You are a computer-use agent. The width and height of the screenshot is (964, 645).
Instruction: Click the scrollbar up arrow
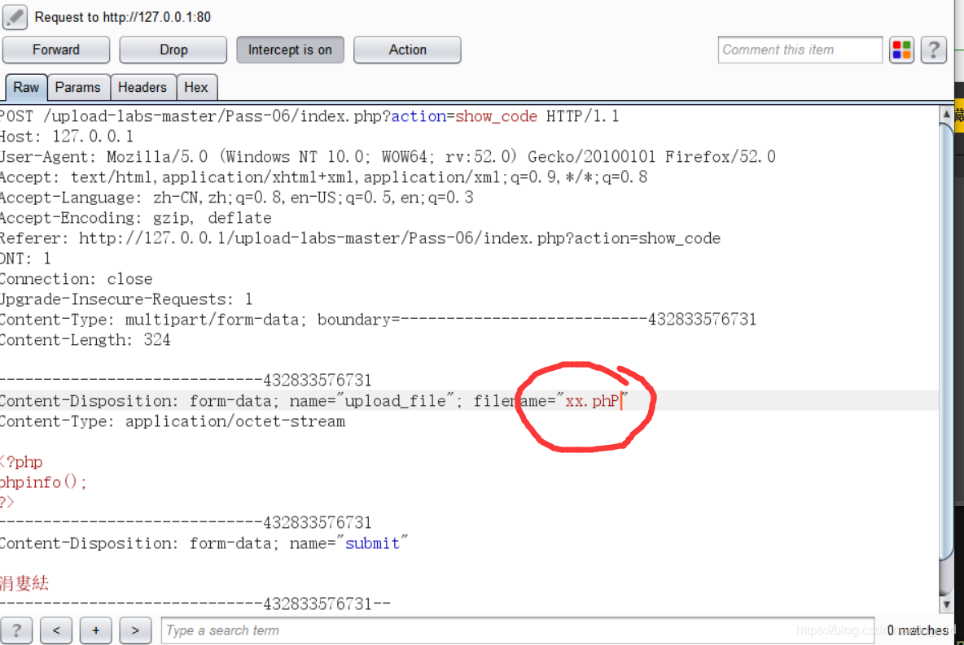(x=946, y=114)
